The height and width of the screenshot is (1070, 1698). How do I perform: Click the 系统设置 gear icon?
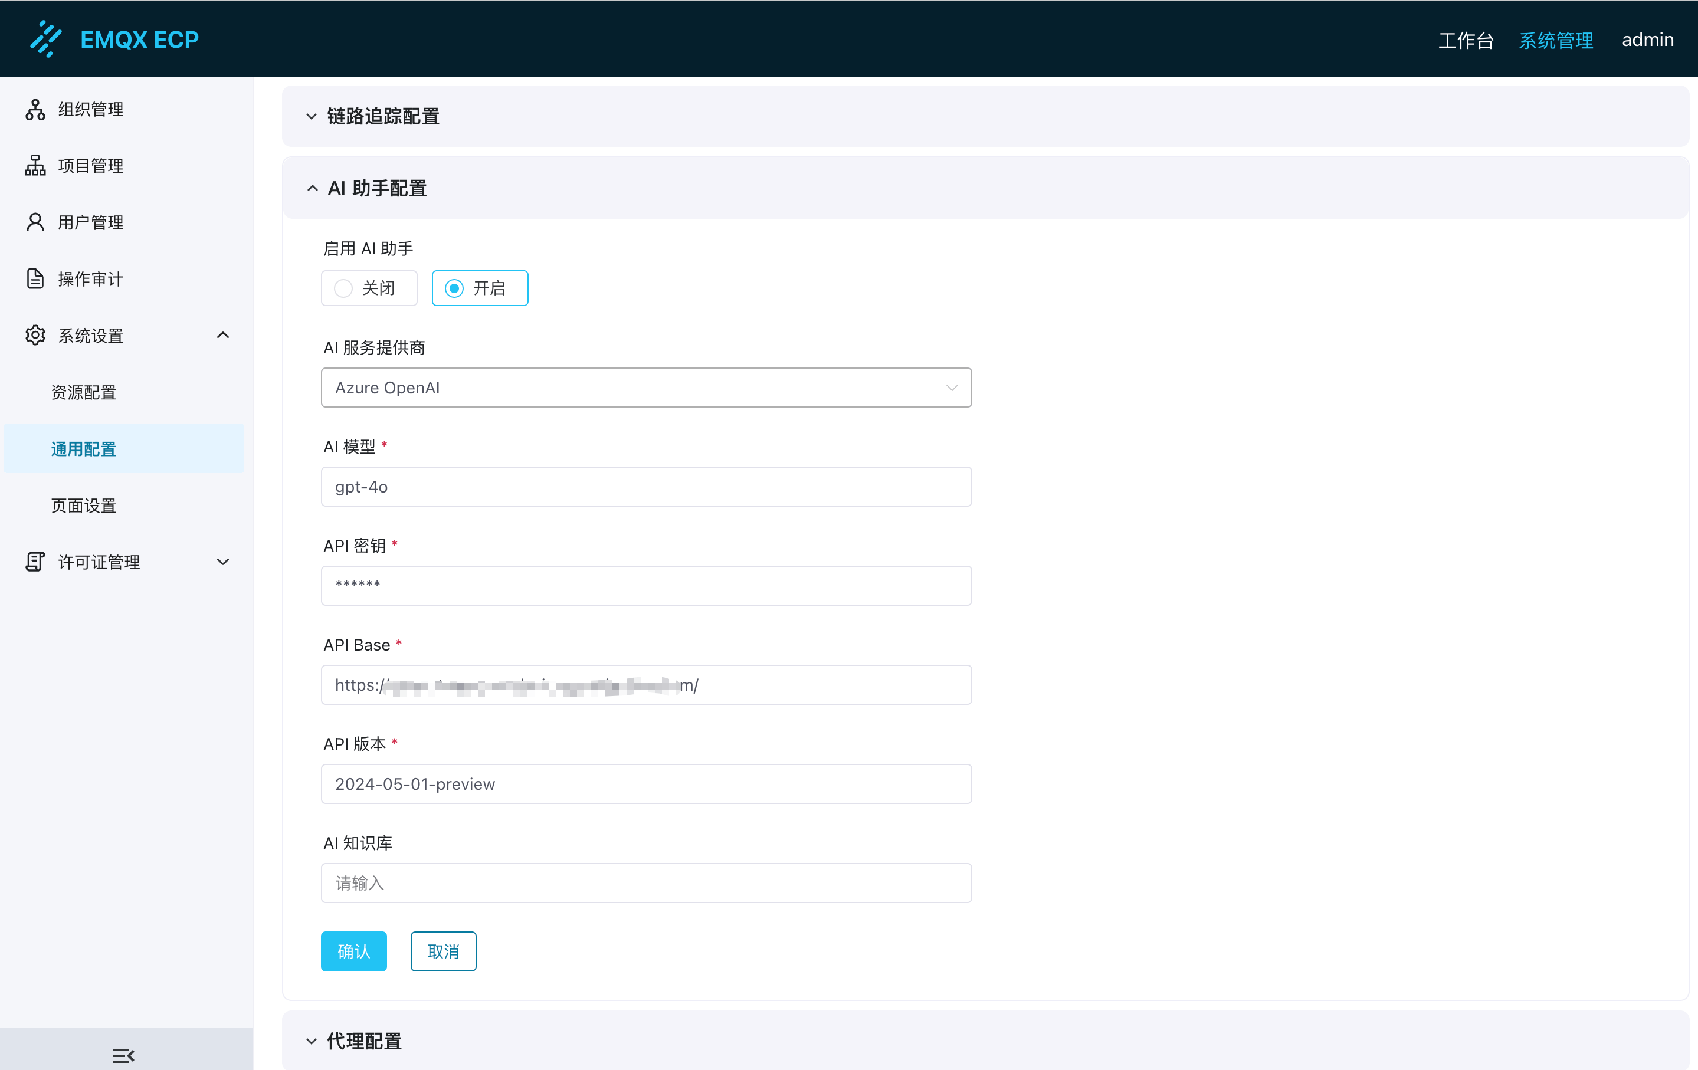[x=35, y=335]
